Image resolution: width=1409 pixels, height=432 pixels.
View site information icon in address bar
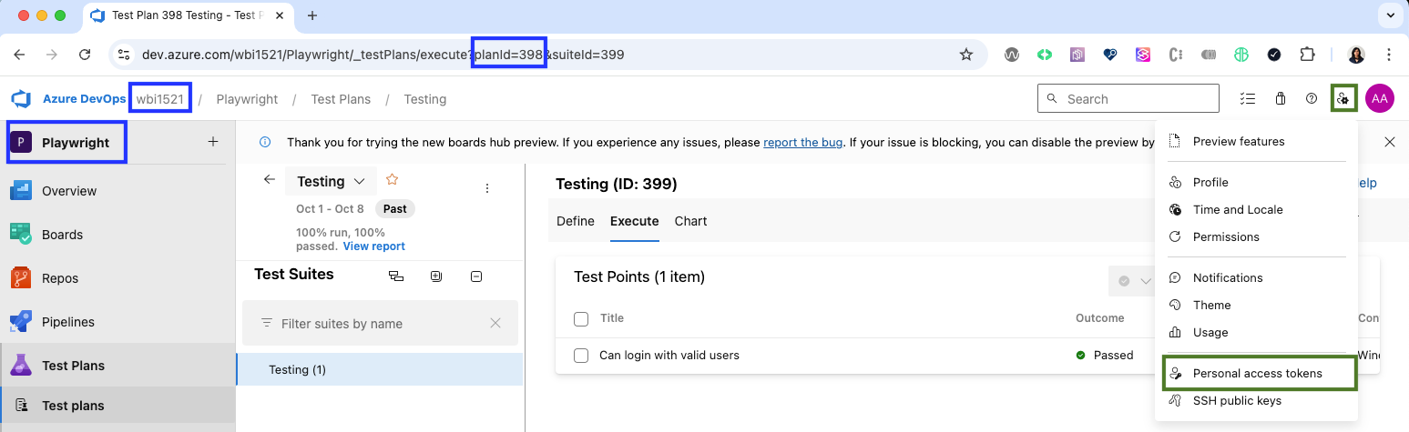point(125,55)
